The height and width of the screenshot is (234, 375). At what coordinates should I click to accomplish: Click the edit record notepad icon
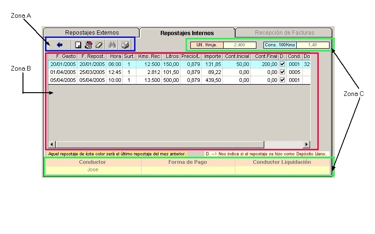coord(89,45)
